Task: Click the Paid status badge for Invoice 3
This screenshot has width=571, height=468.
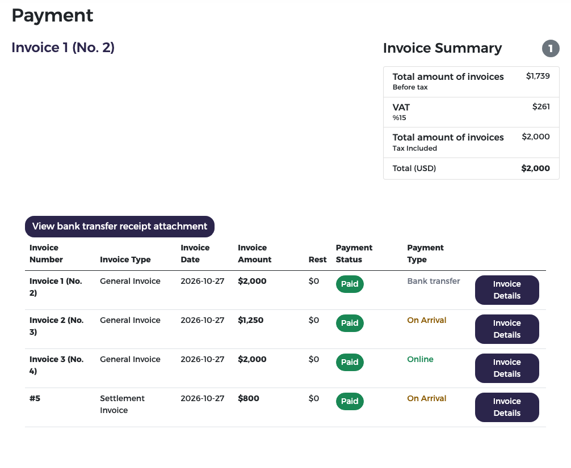Action: tap(350, 362)
